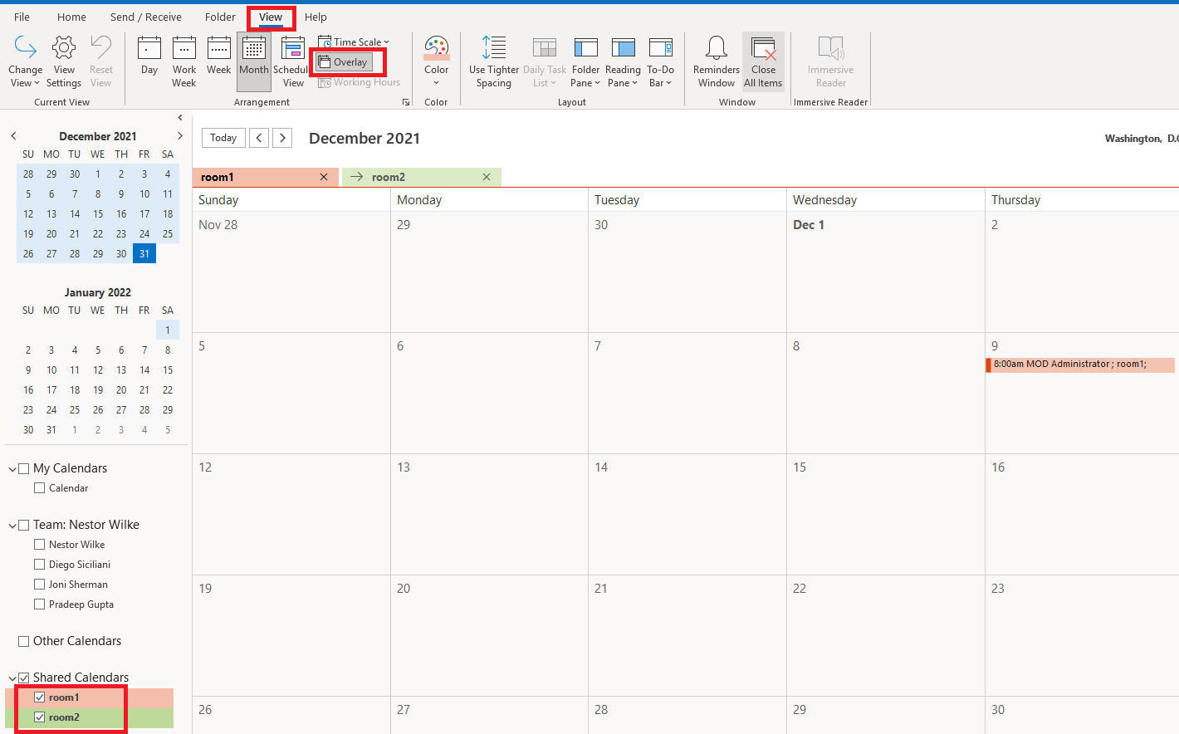Open the Reminders Window
Image resolution: width=1179 pixels, height=734 pixels.
[715, 60]
